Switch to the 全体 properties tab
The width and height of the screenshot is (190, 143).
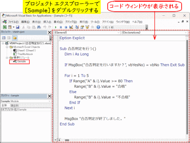(4, 105)
